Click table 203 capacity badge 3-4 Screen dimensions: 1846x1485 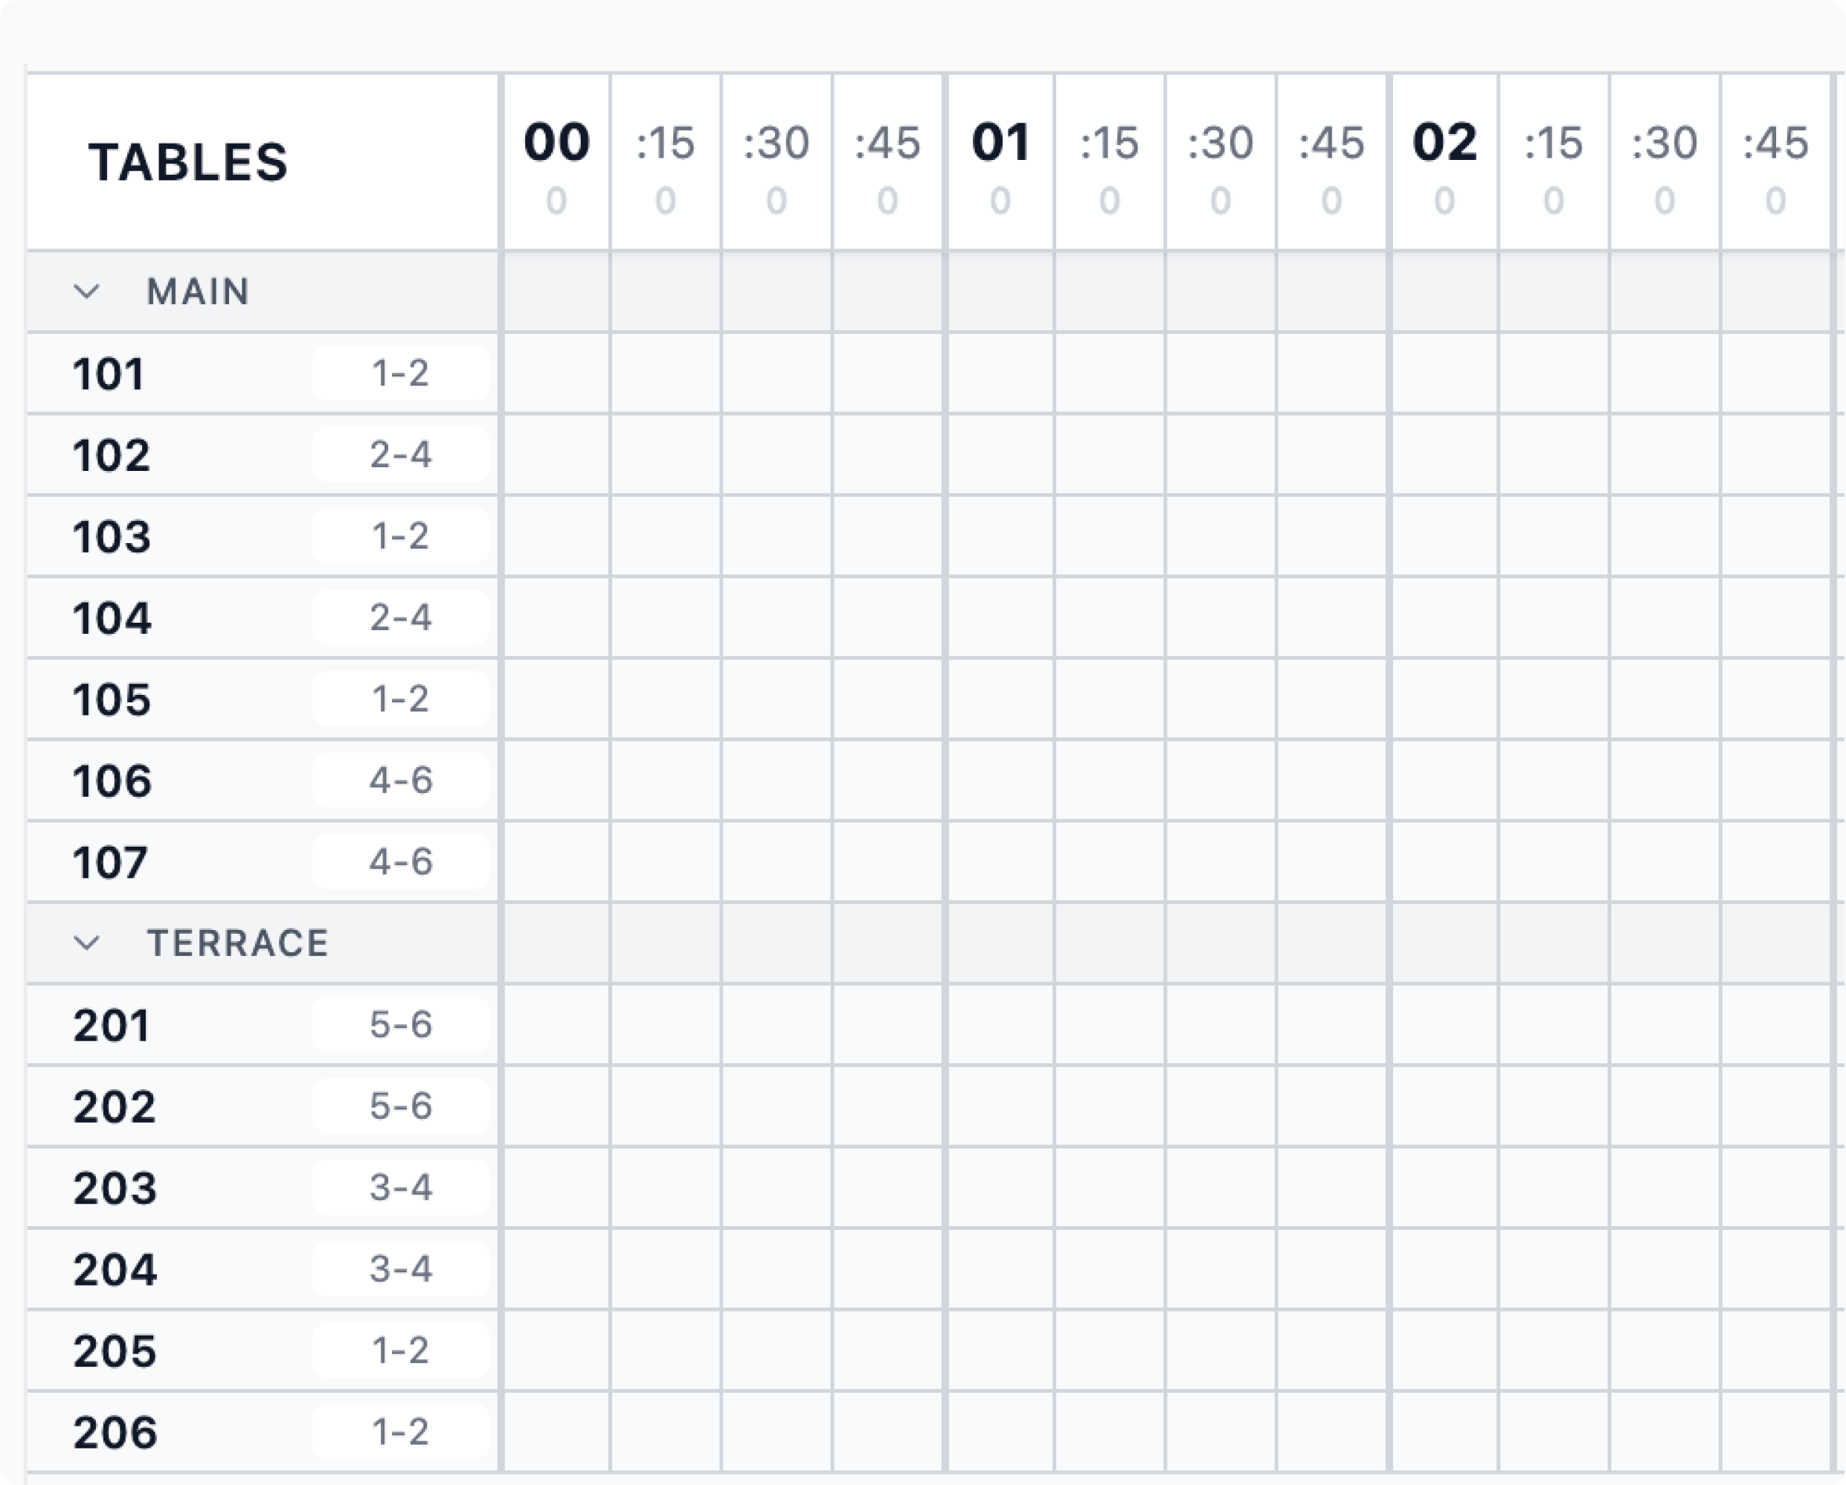click(x=401, y=1187)
